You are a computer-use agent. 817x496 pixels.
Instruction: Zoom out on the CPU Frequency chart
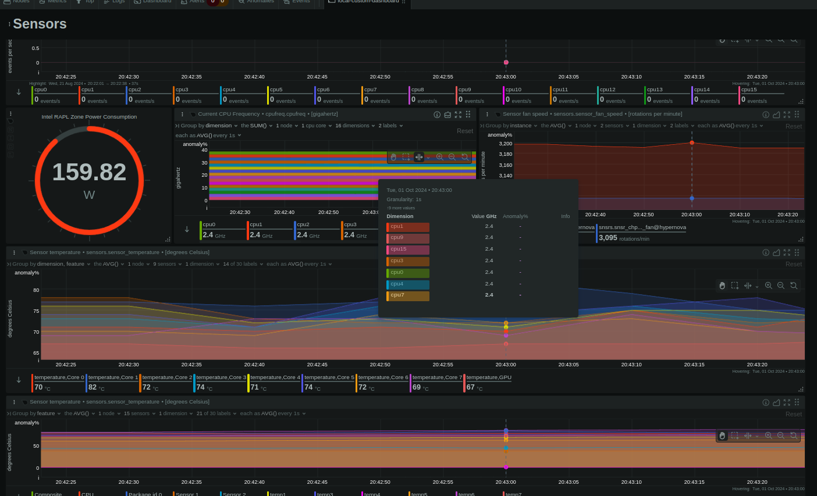point(452,157)
